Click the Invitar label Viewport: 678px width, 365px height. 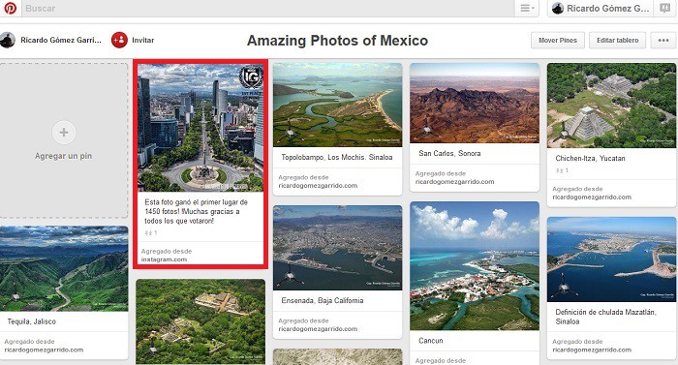pos(143,40)
